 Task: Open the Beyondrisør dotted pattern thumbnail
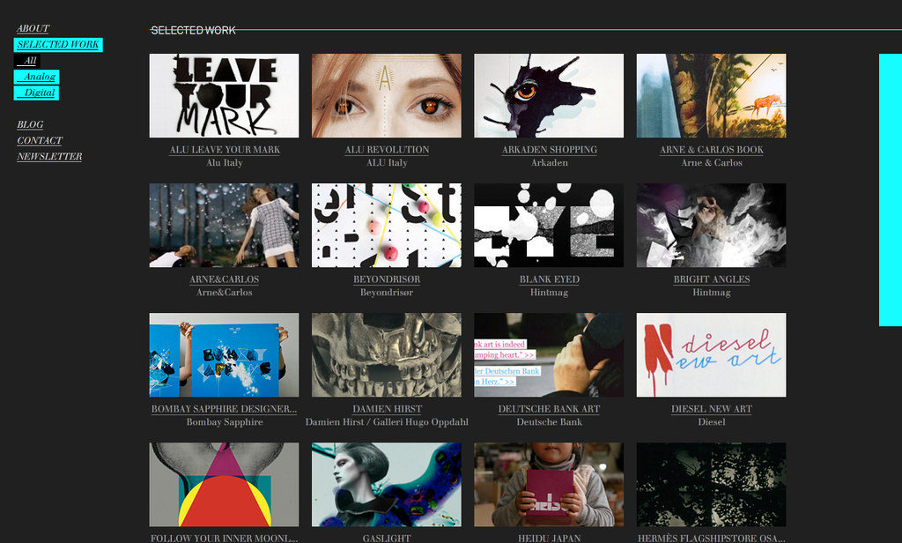386,225
